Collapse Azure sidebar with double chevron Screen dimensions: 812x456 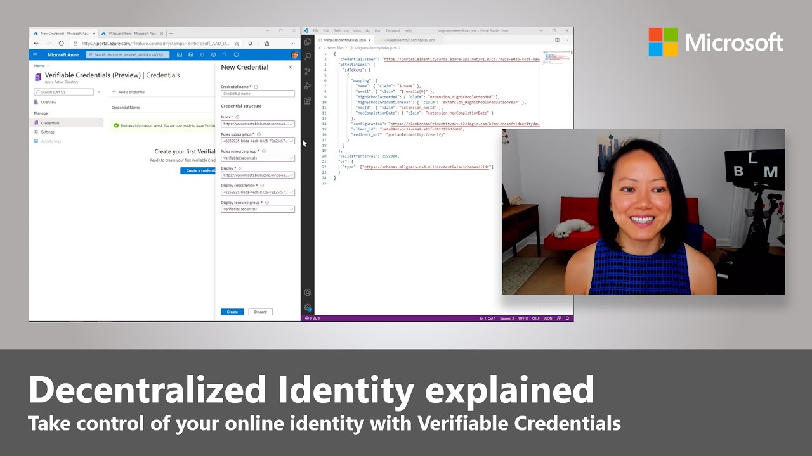click(99, 92)
